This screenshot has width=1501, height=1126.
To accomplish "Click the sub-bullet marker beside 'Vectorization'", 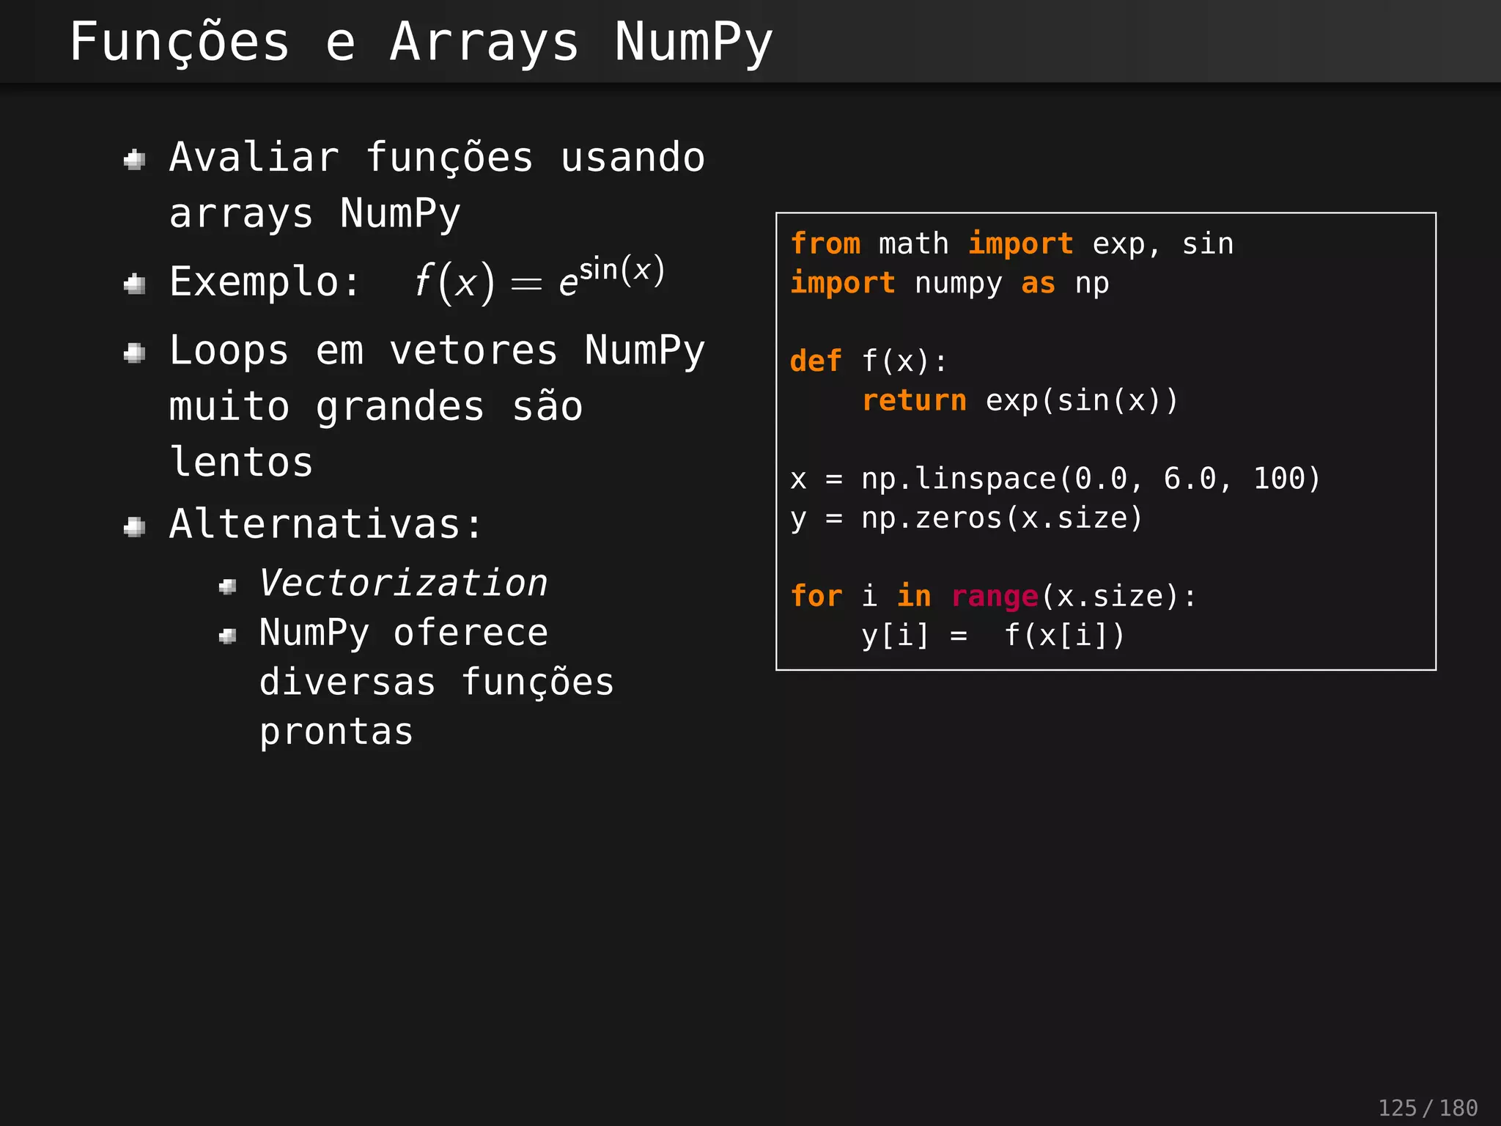I will [227, 586].
